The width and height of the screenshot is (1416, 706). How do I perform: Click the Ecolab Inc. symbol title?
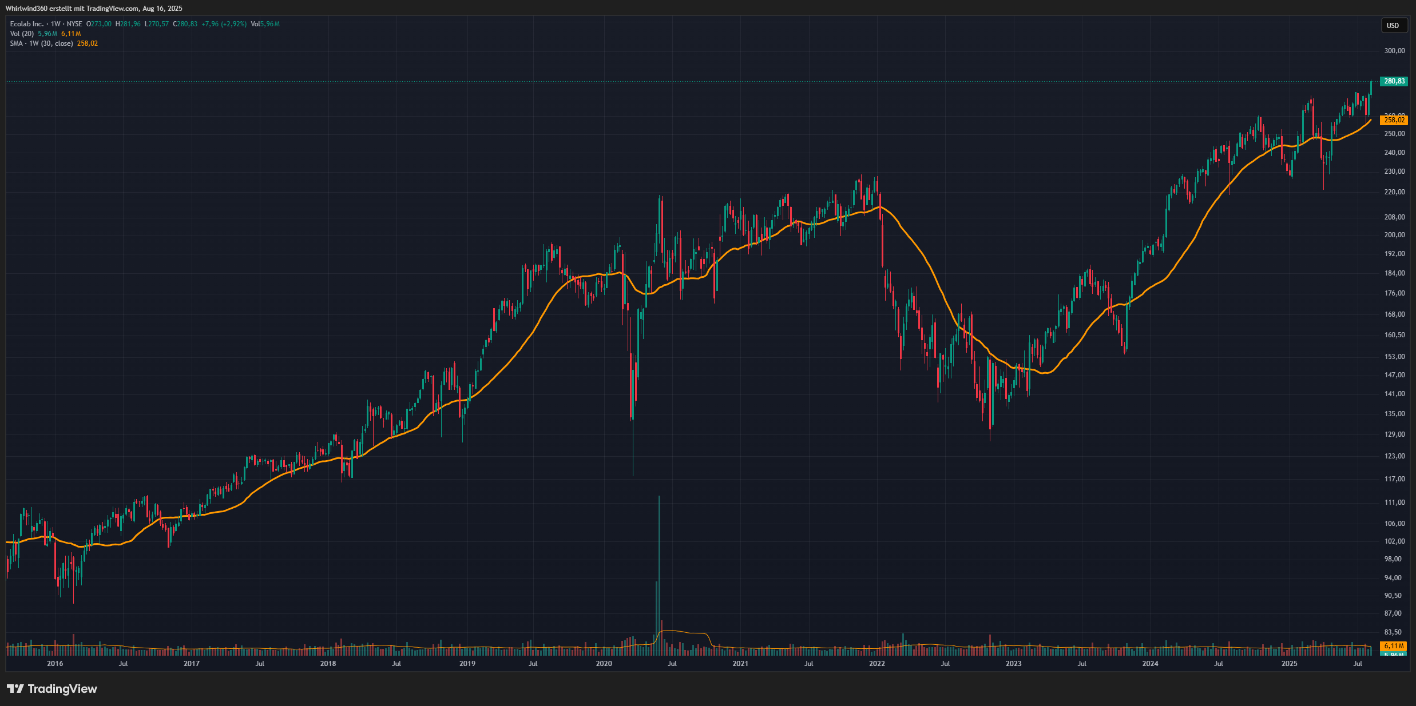[26, 24]
